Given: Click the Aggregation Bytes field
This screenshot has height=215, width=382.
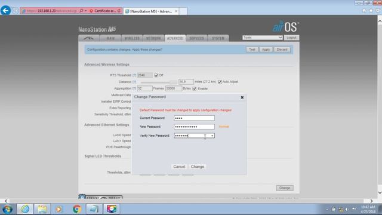Looking at the screenshot, I should 174,88.
